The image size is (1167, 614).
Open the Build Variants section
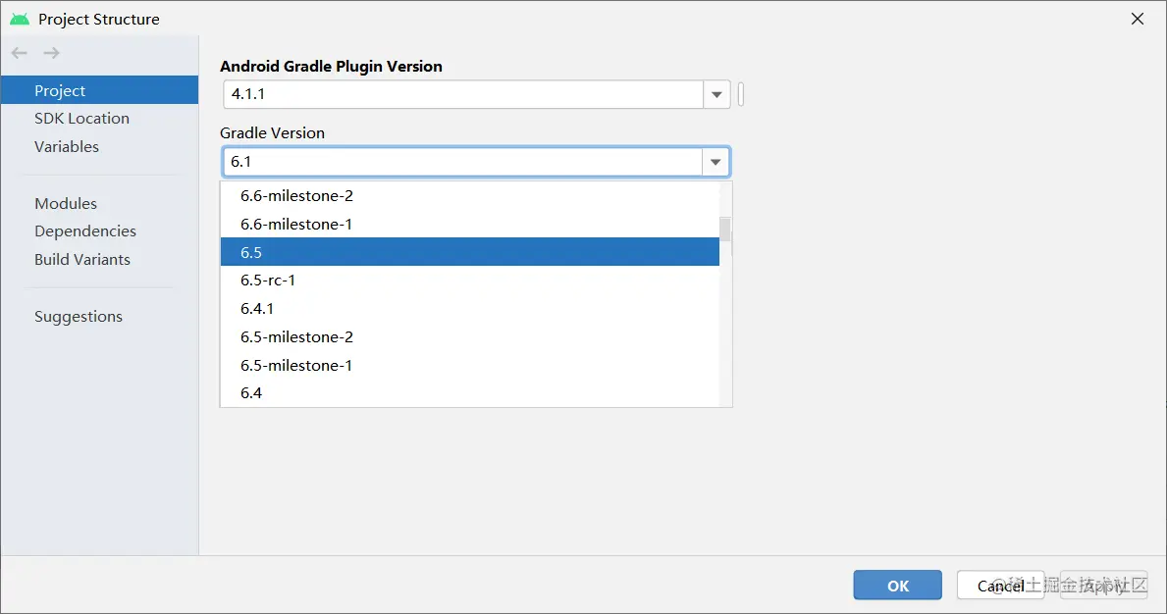click(x=82, y=260)
